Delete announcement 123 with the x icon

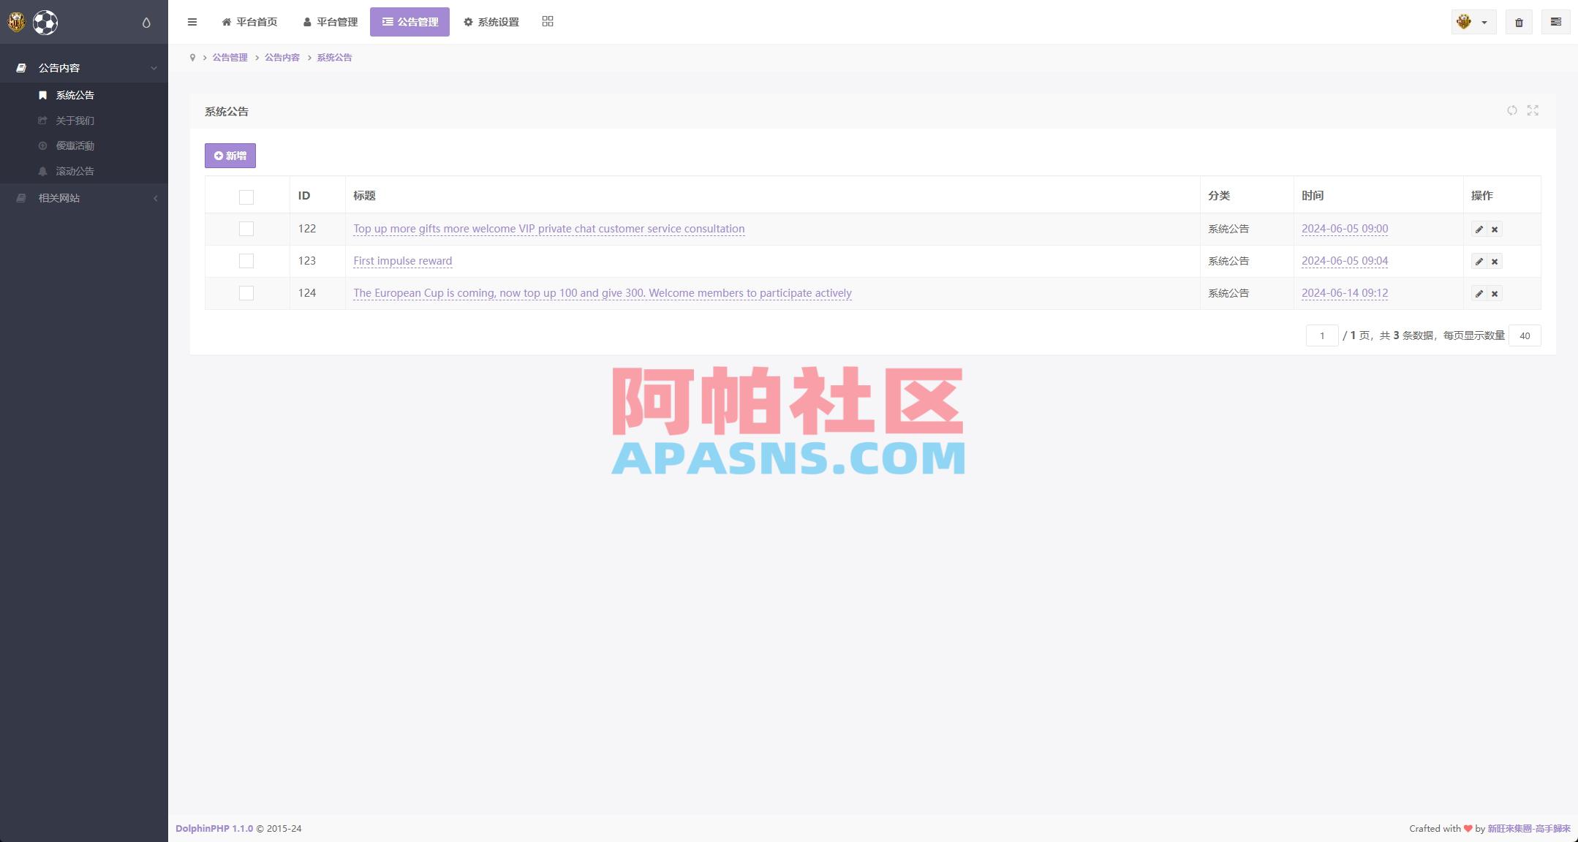coord(1495,261)
